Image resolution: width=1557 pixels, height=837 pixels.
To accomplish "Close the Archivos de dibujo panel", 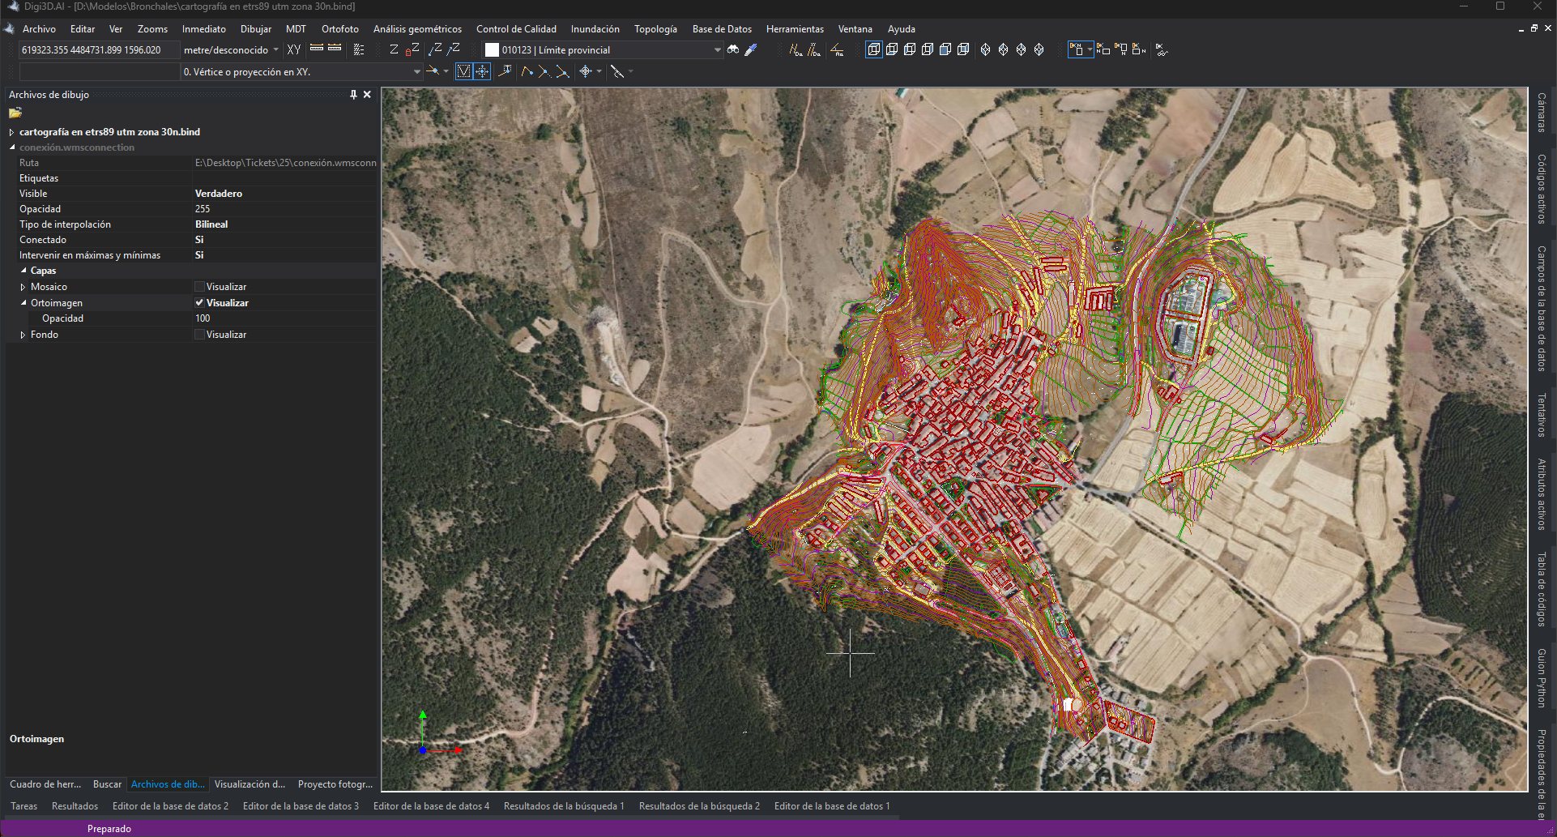I will [x=367, y=95].
